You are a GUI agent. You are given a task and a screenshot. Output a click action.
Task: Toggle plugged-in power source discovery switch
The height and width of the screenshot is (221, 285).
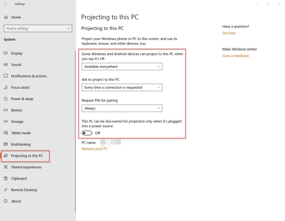tap(87, 133)
